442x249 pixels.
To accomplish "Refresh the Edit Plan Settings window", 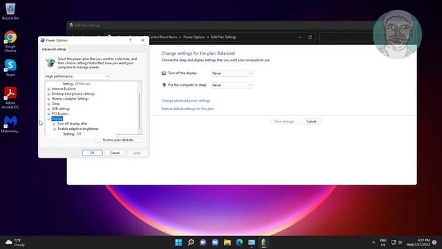I will pyautogui.click(x=310, y=37).
